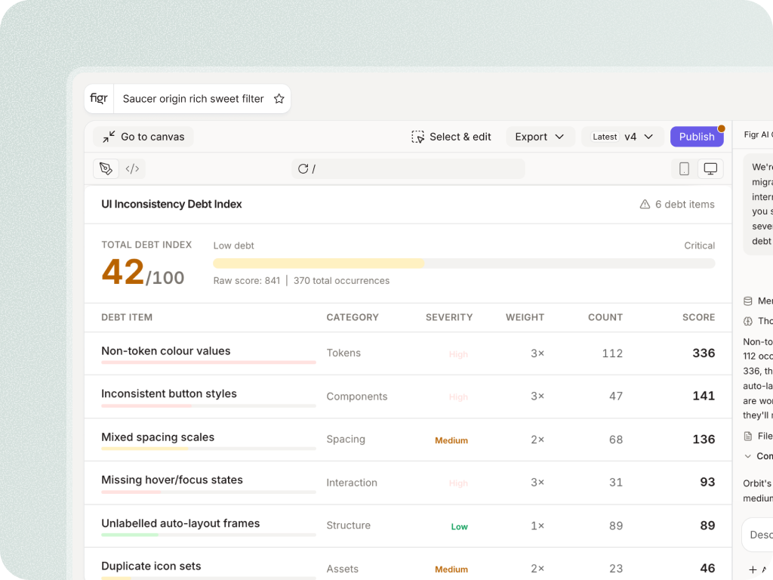
Task: Click the count 68 cell
Action: (616, 440)
